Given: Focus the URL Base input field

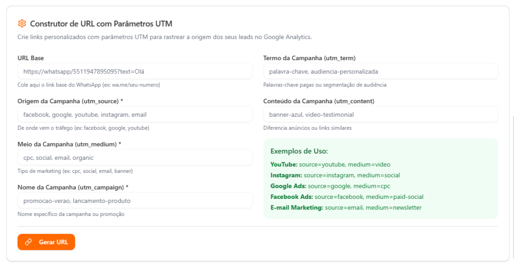Looking at the screenshot, I should [135, 72].
